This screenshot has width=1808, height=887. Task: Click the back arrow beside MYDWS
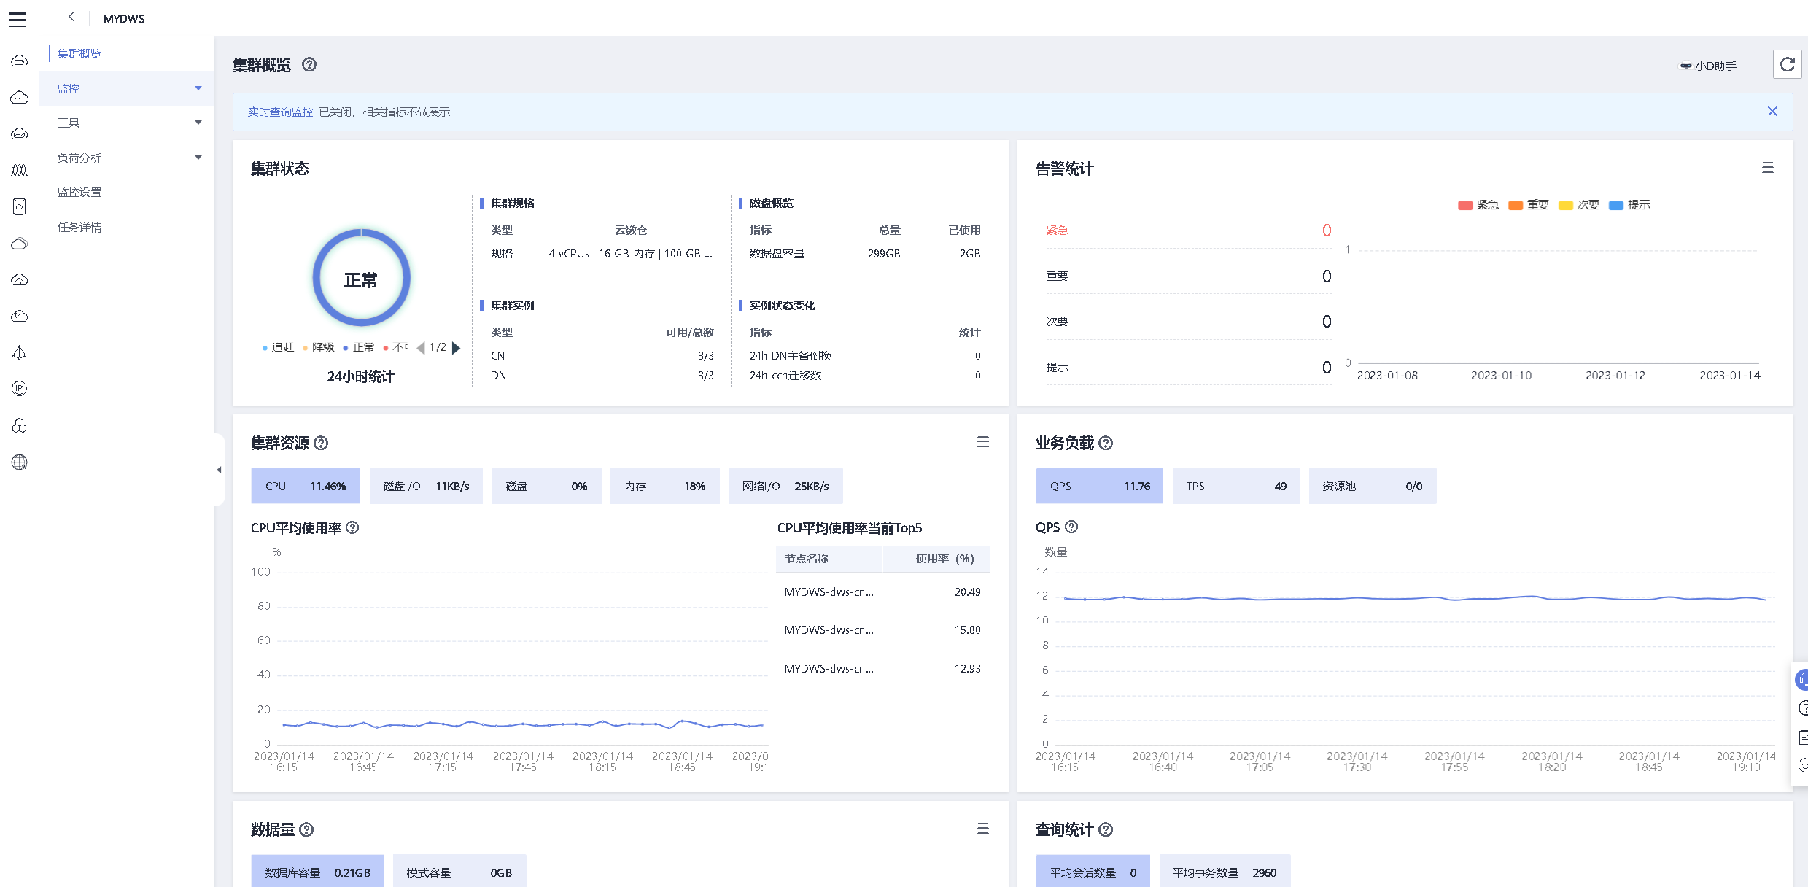(x=71, y=17)
